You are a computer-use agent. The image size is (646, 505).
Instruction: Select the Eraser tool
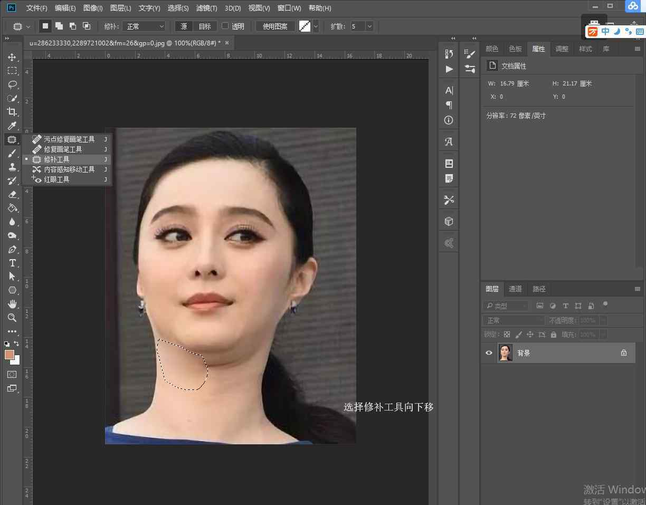click(12, 194)
